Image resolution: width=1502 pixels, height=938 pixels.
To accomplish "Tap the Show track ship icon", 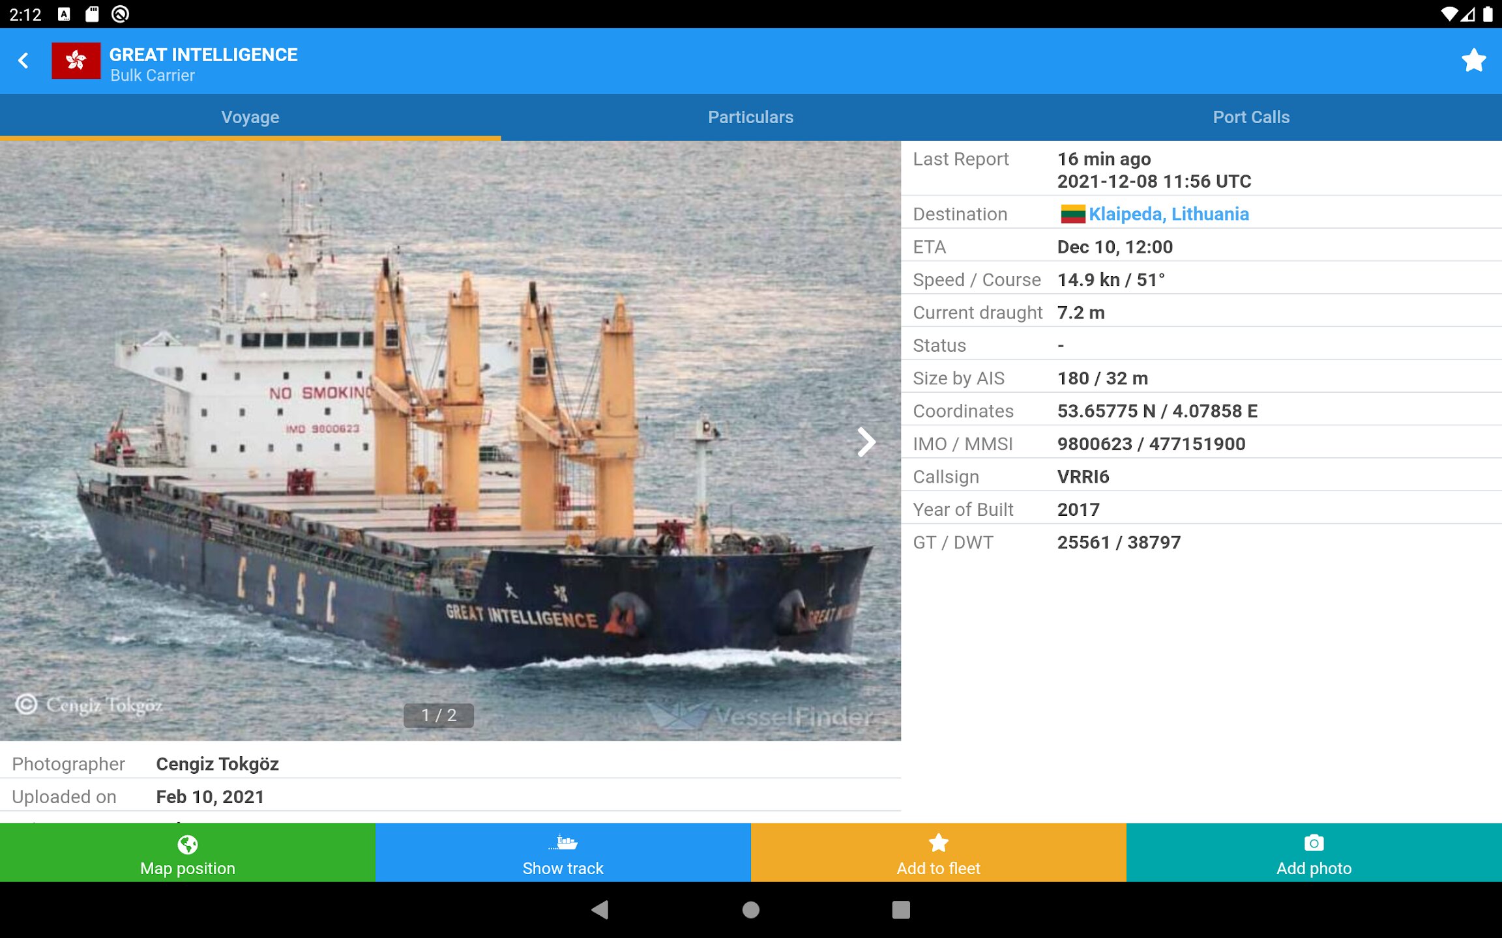I will (563, 843).
